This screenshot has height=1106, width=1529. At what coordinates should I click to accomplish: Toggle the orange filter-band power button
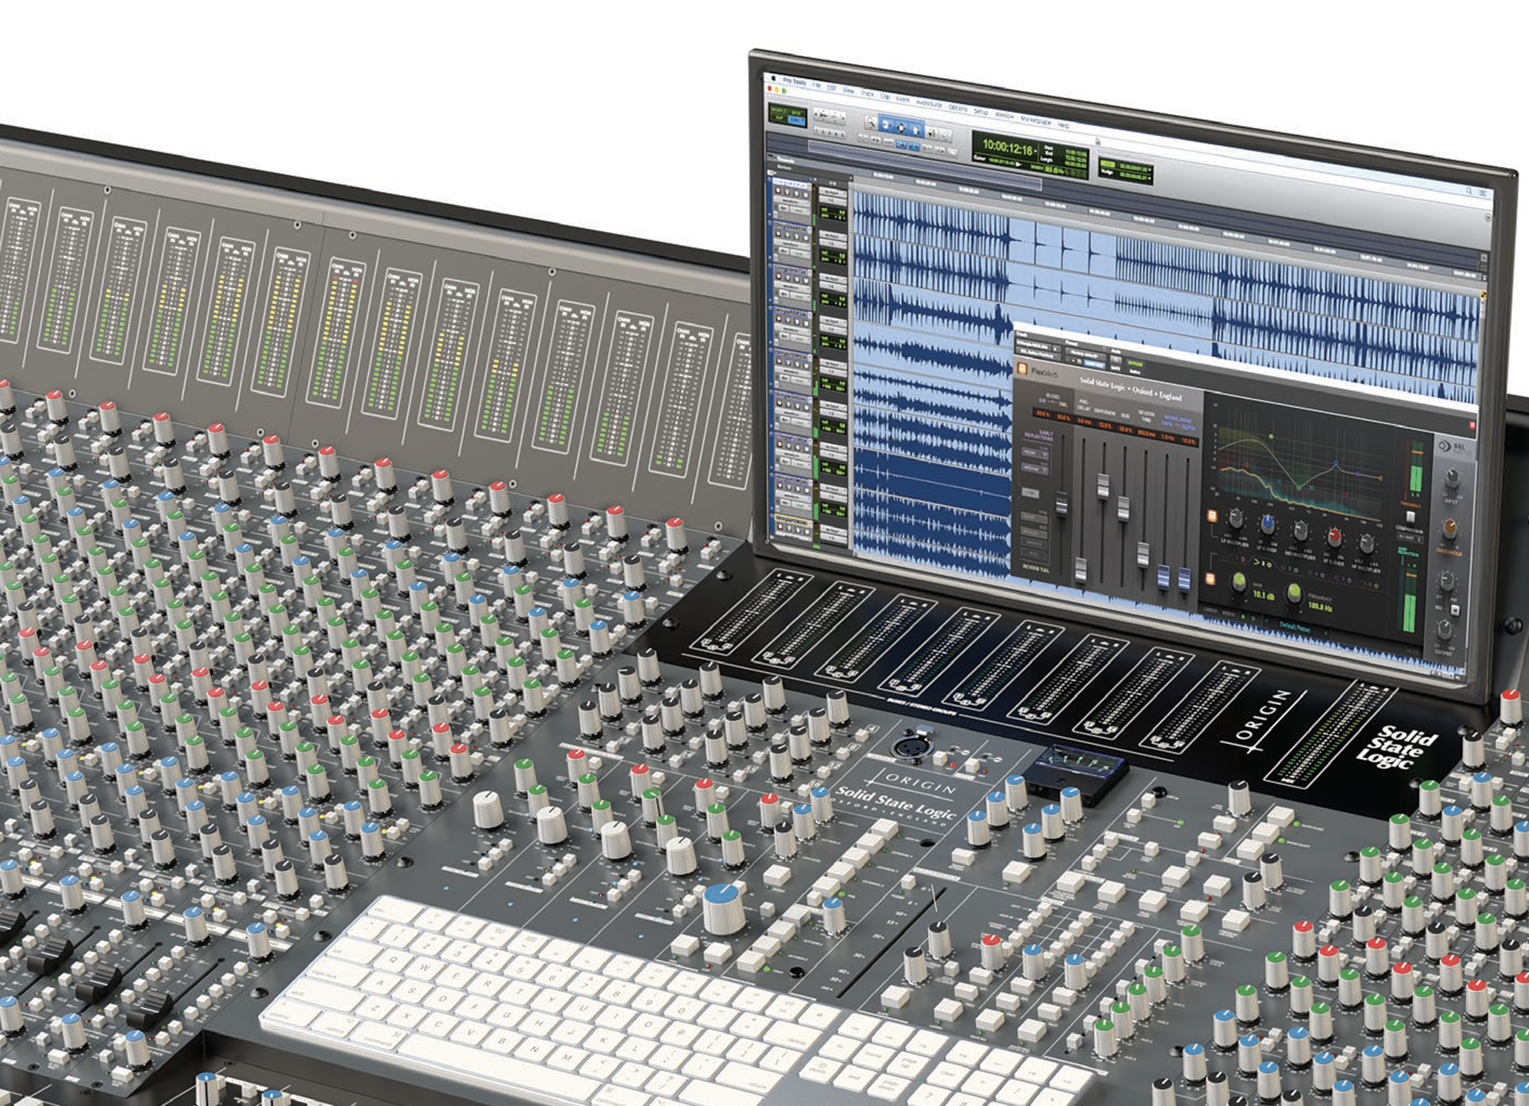click(x=1210, y=579)
